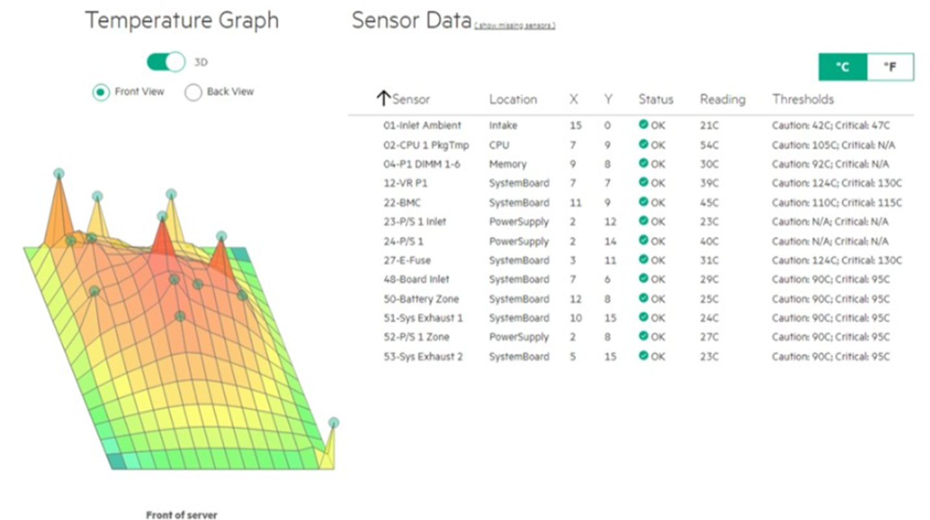
Task: Click OK status icon for 53-Sys Exhaust 2
Action: (644, 356)
